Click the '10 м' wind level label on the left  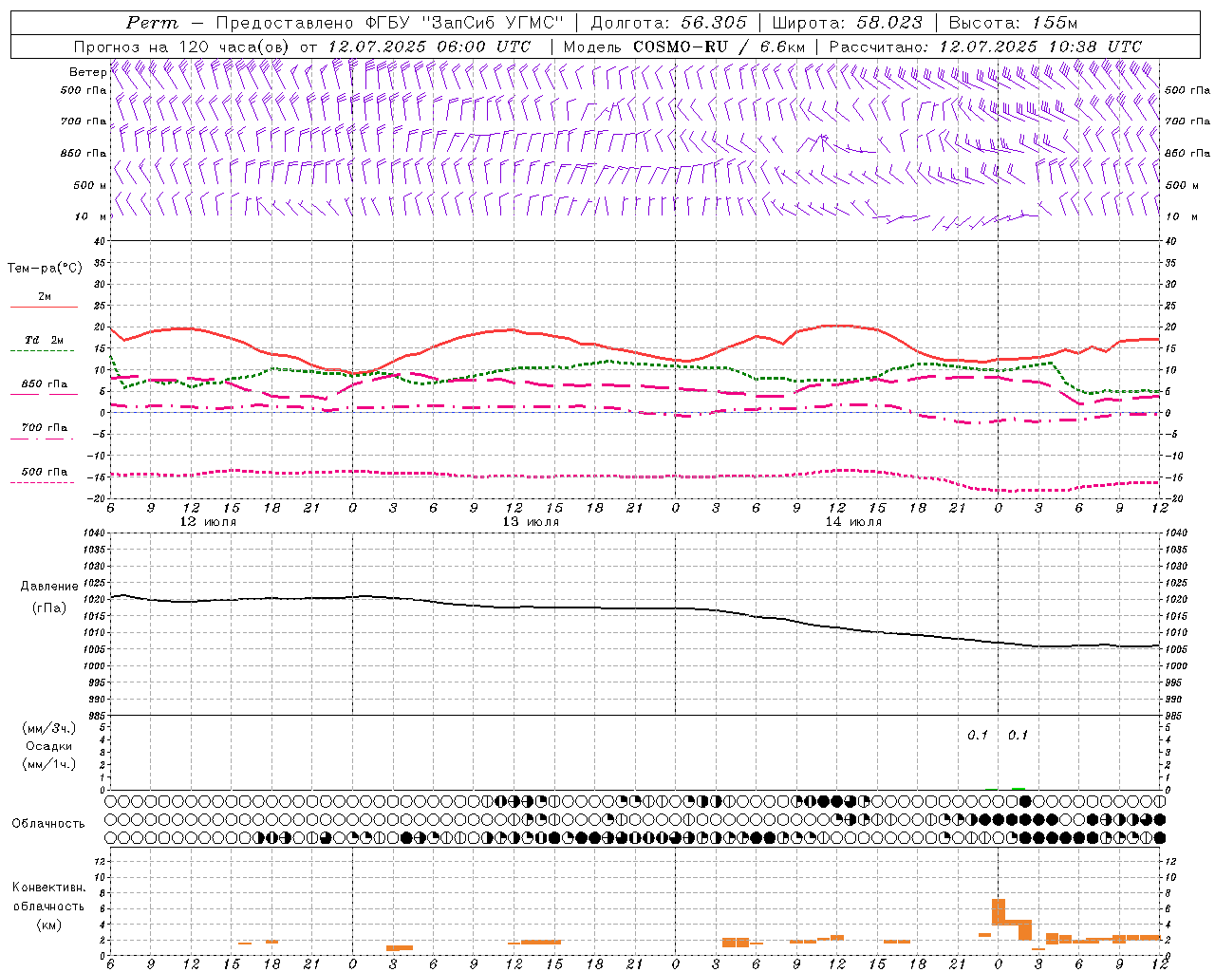coord(89,216)
